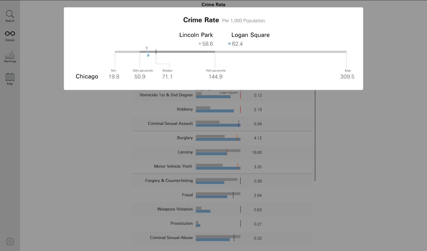This screenshot has height=251, width=427.
Task: Click the vertical scrollbar of the crime list
Action: pos(315,136)
